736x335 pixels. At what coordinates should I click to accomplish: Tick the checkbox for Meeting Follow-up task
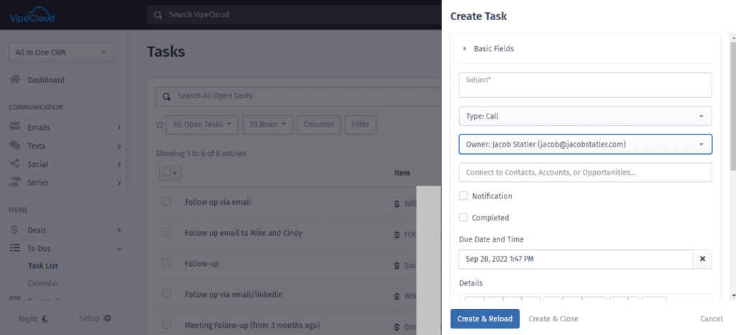coord(167,324)
